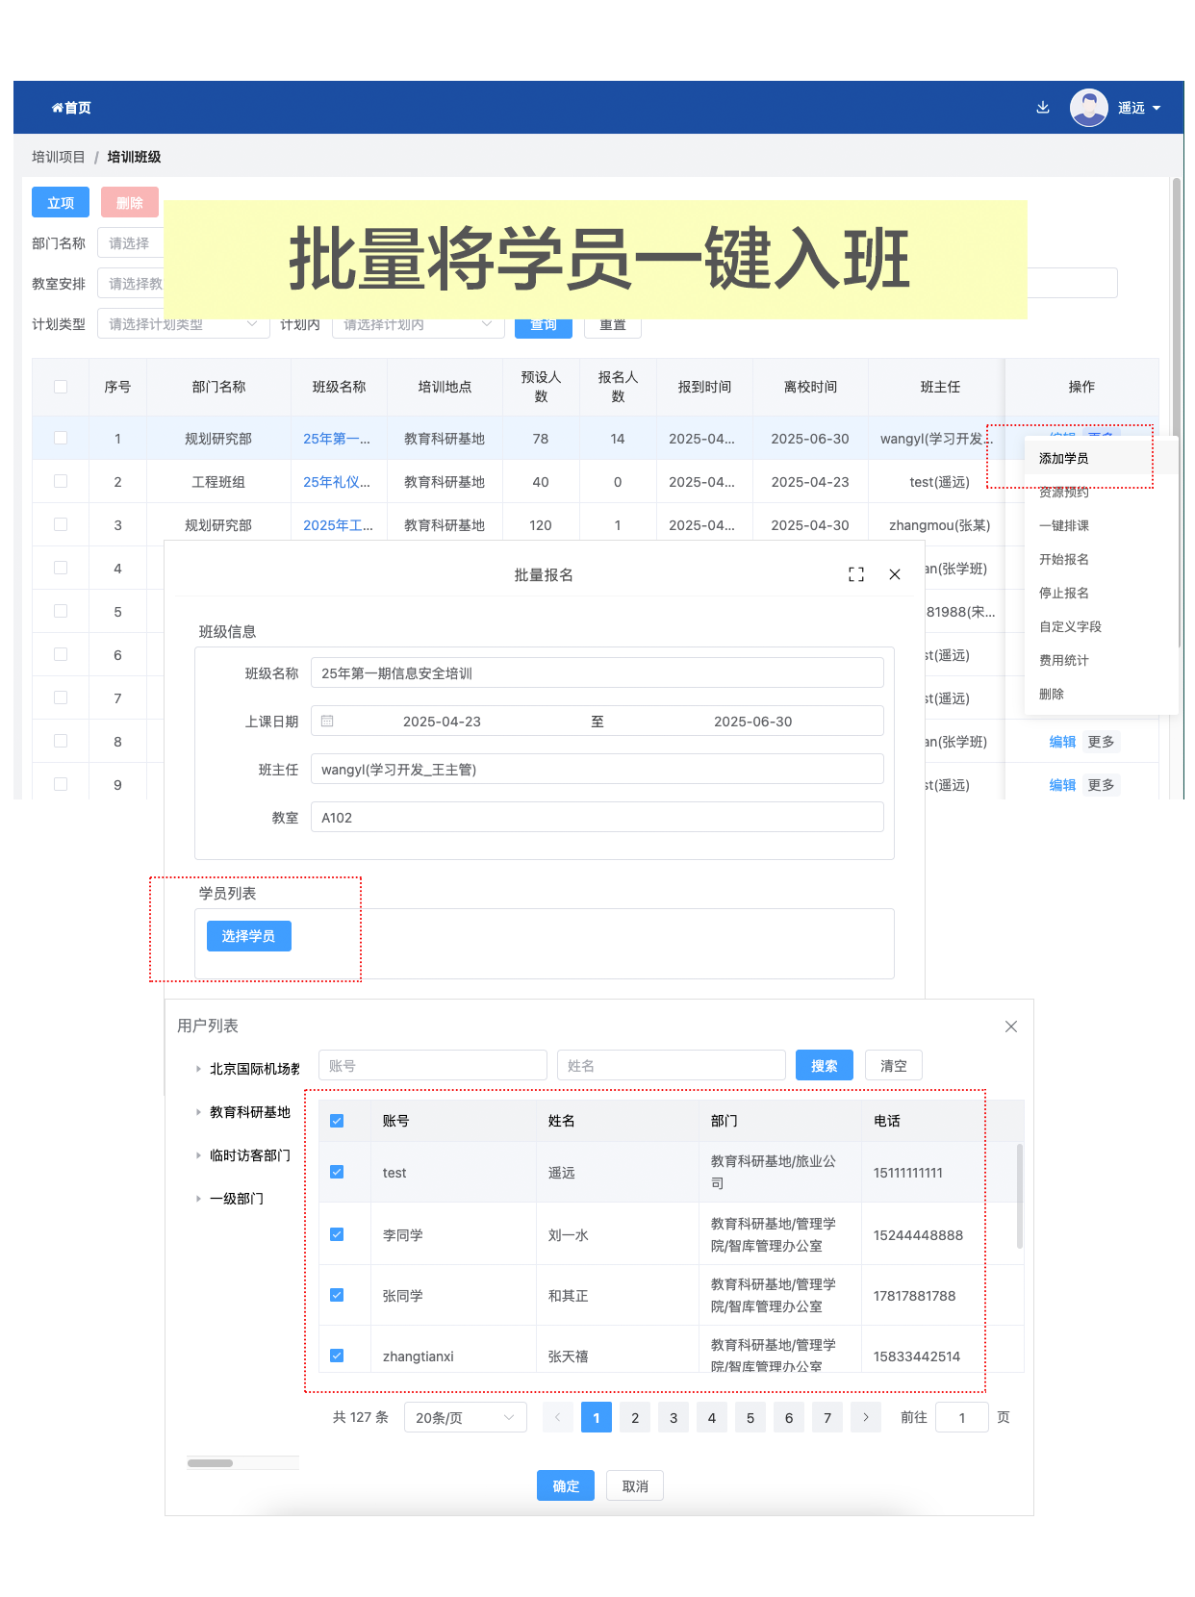1195x1597 pixels.
Task: Click the home icon in navigation bar
Action: [58, 108]
